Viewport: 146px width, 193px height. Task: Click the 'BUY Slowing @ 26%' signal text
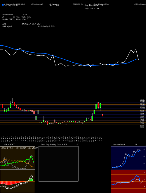coord(46,26)
